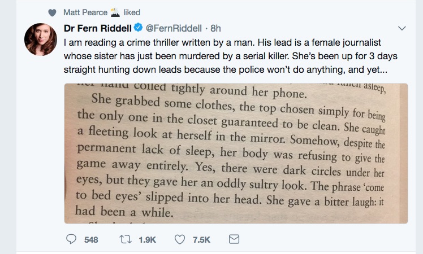Click the "liked" activity label
423x254 pixels.
coord(132,12)
